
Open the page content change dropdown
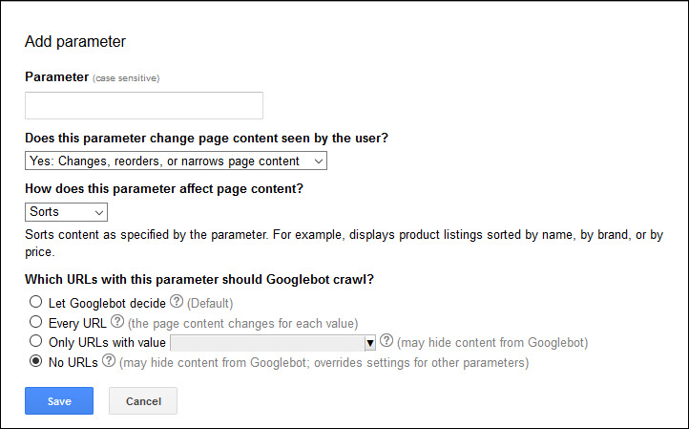(x=176, y=161)
